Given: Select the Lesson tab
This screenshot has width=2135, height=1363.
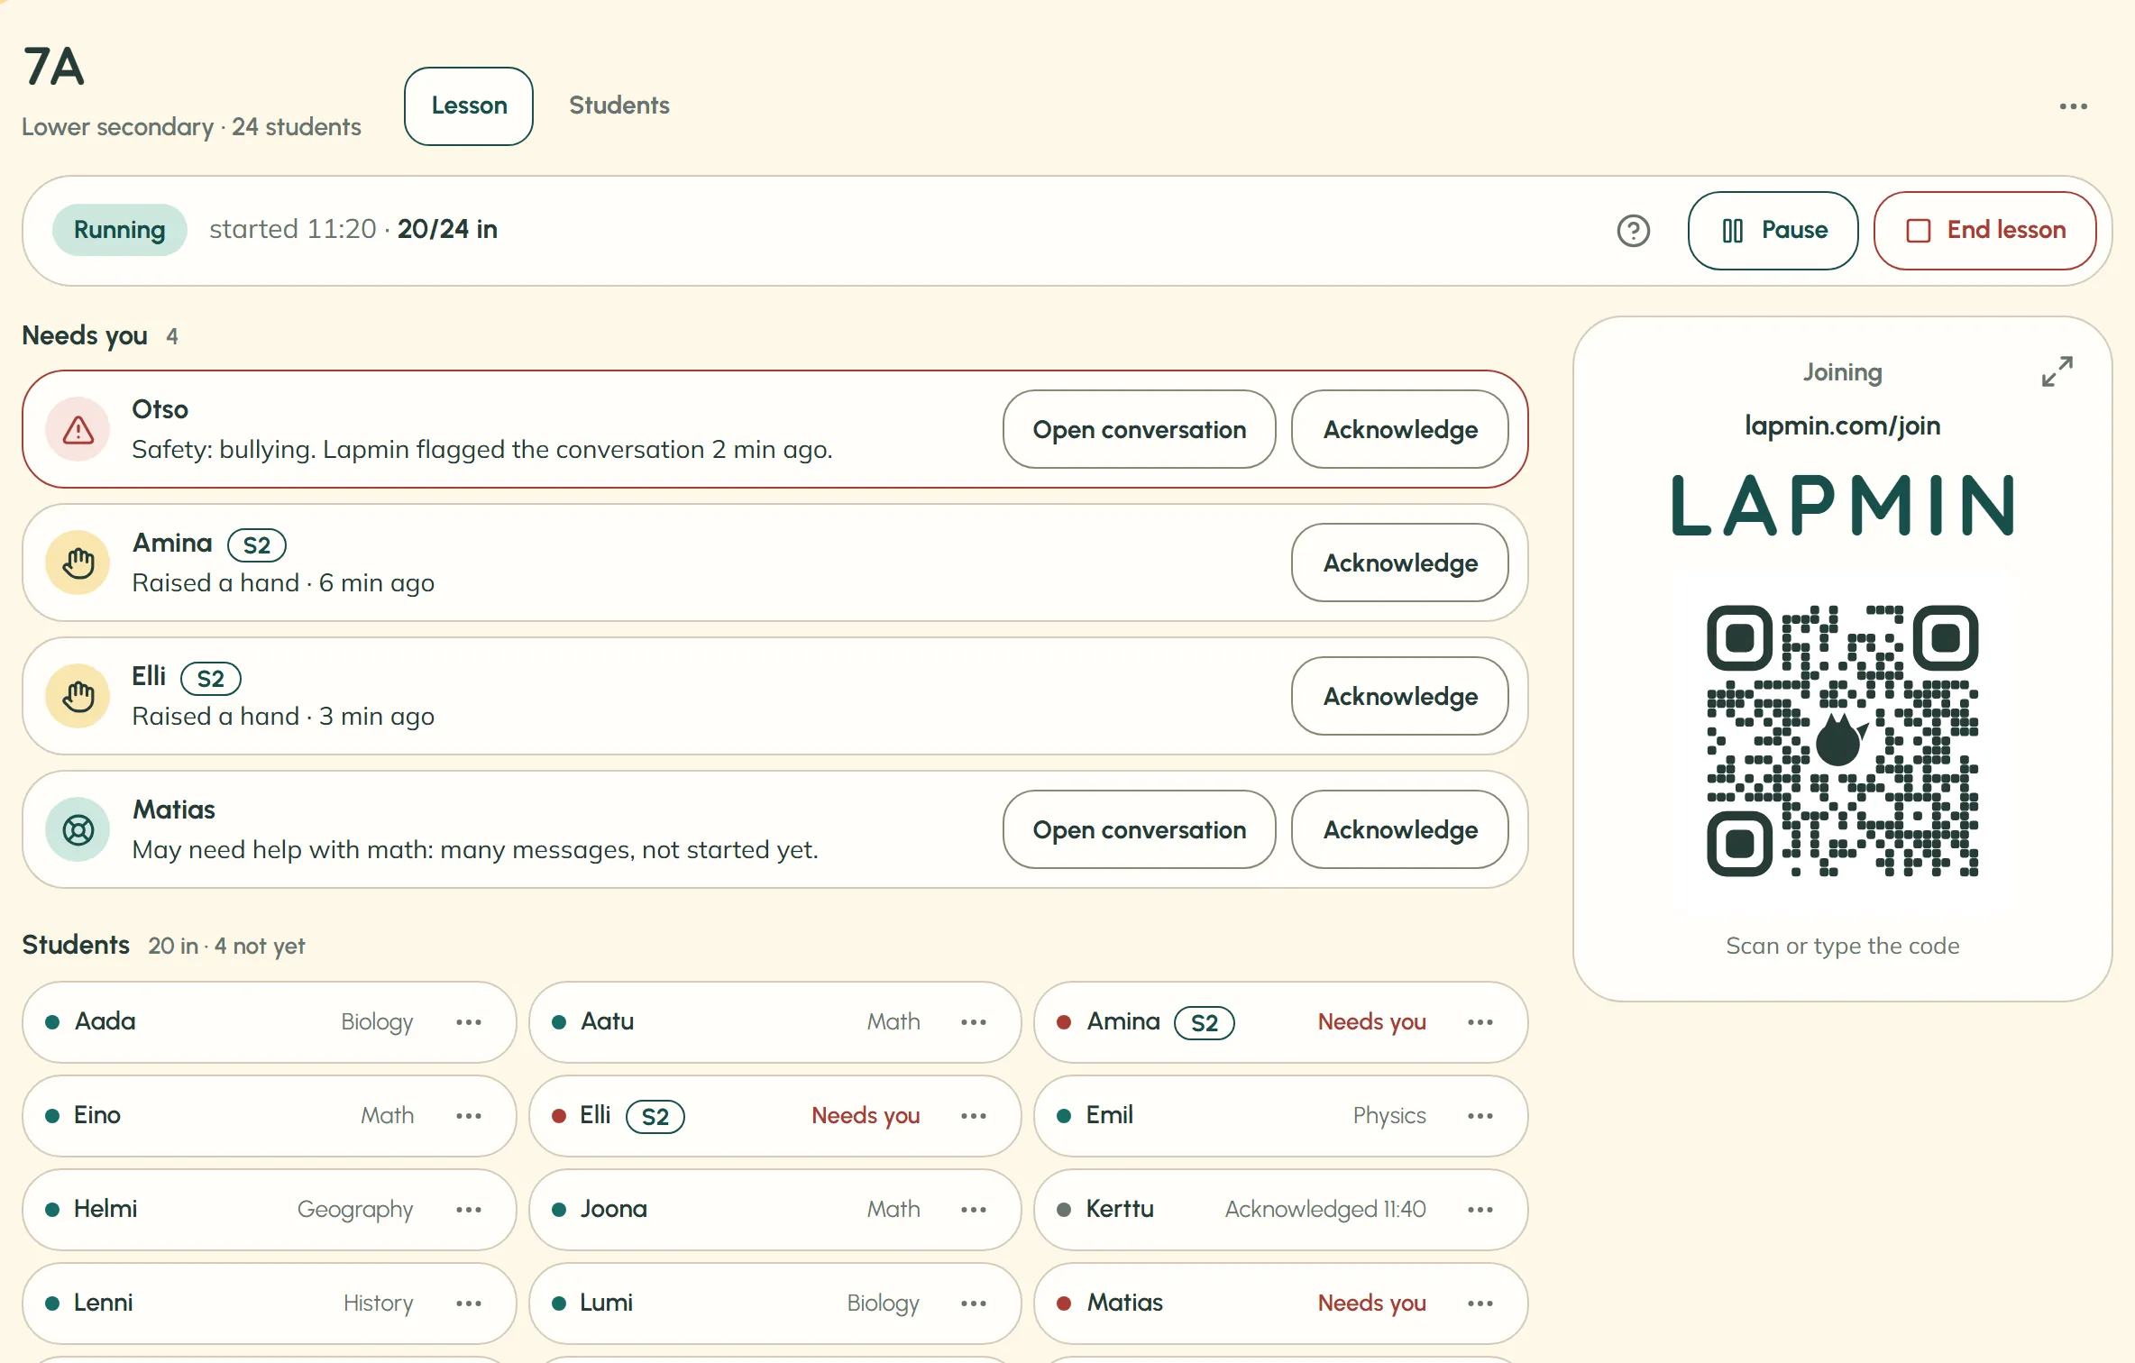Looking at the screenshot, I should click(469, 106).
